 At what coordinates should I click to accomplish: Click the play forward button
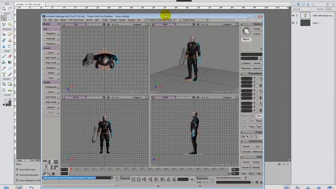click(x=156, y=179)
